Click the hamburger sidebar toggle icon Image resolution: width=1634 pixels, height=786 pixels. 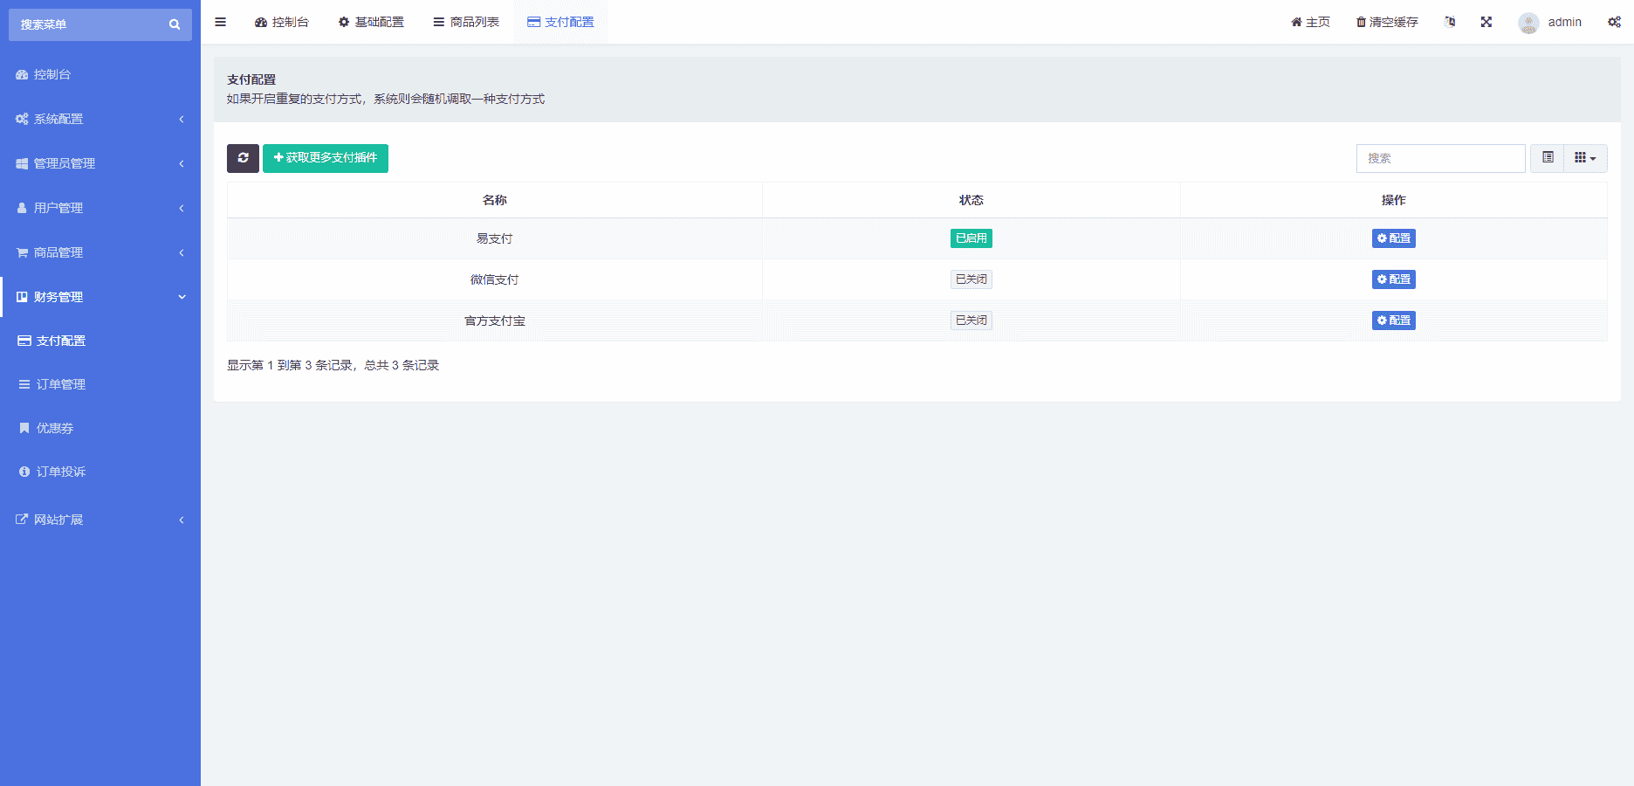(221, 22)
